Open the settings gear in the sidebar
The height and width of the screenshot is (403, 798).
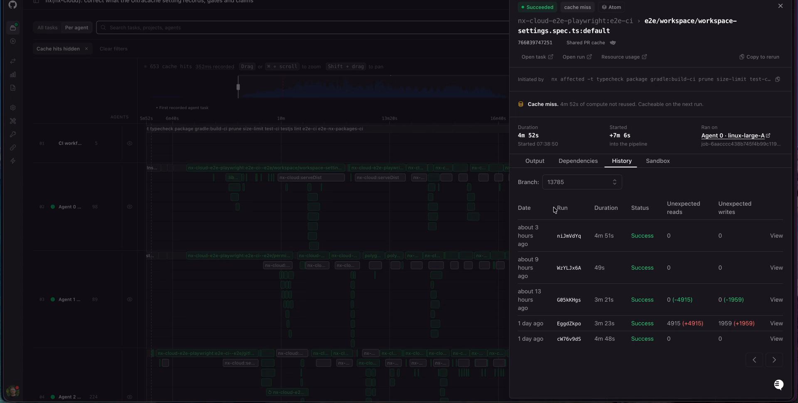pyautogui.click(x=13, y=108)
